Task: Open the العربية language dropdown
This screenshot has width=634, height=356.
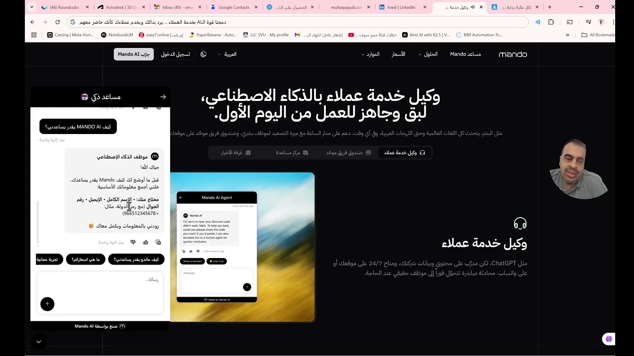Action: point(227,54)
